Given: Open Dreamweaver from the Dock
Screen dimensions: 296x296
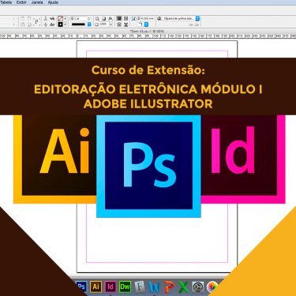Looking at the screenshot, I should click(125, 287).
